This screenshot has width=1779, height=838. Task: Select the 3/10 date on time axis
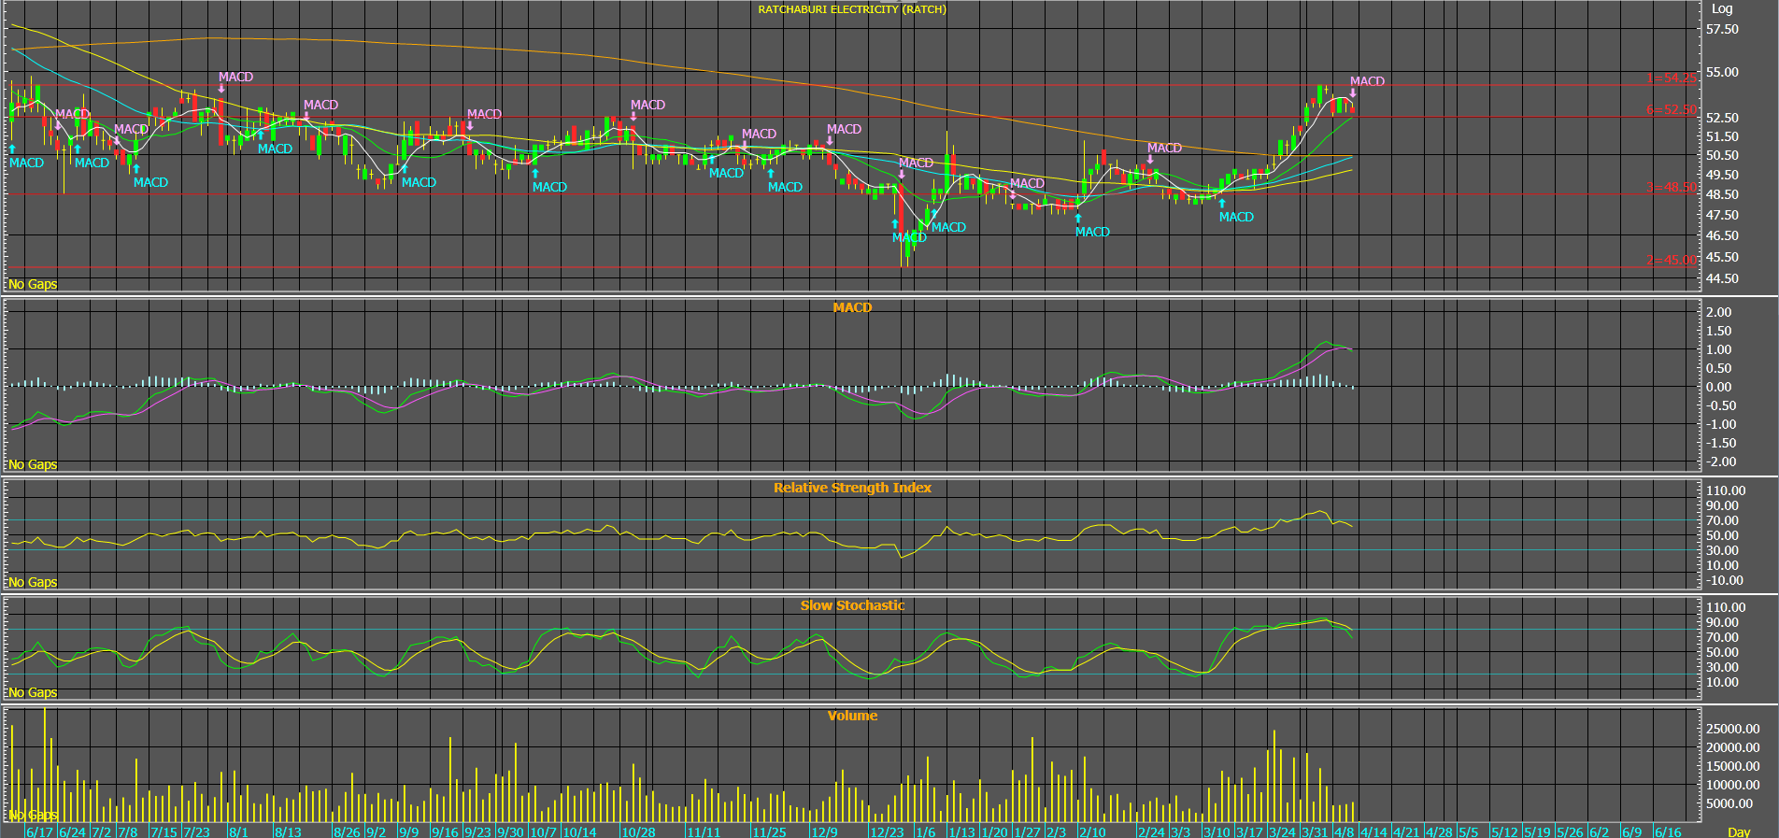click(1217, 831)
